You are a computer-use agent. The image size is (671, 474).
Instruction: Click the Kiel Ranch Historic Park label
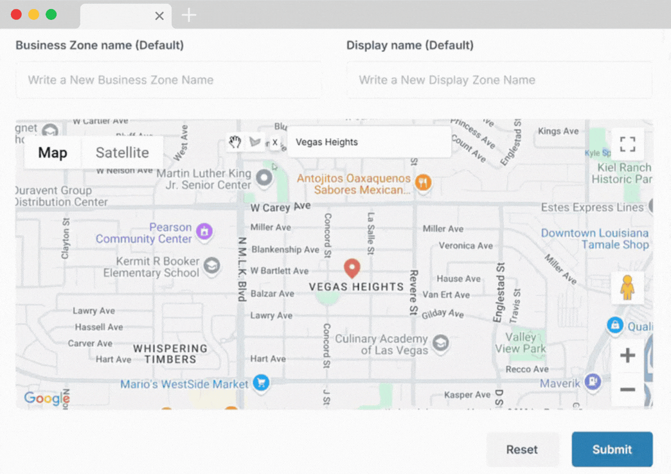[623, 173]
